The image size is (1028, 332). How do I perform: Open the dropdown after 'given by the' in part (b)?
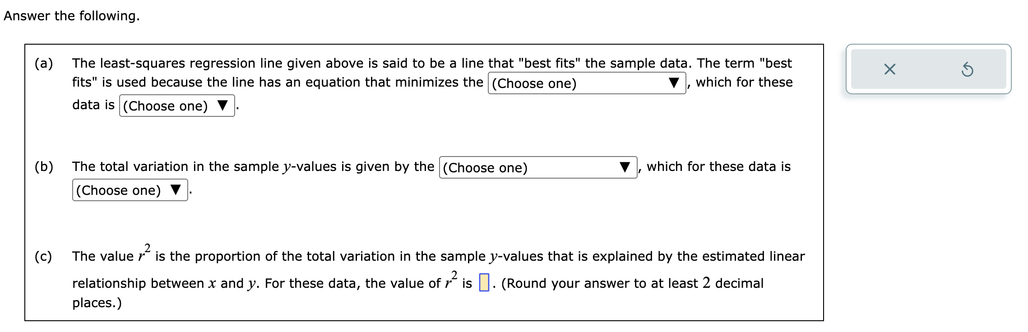533,167
